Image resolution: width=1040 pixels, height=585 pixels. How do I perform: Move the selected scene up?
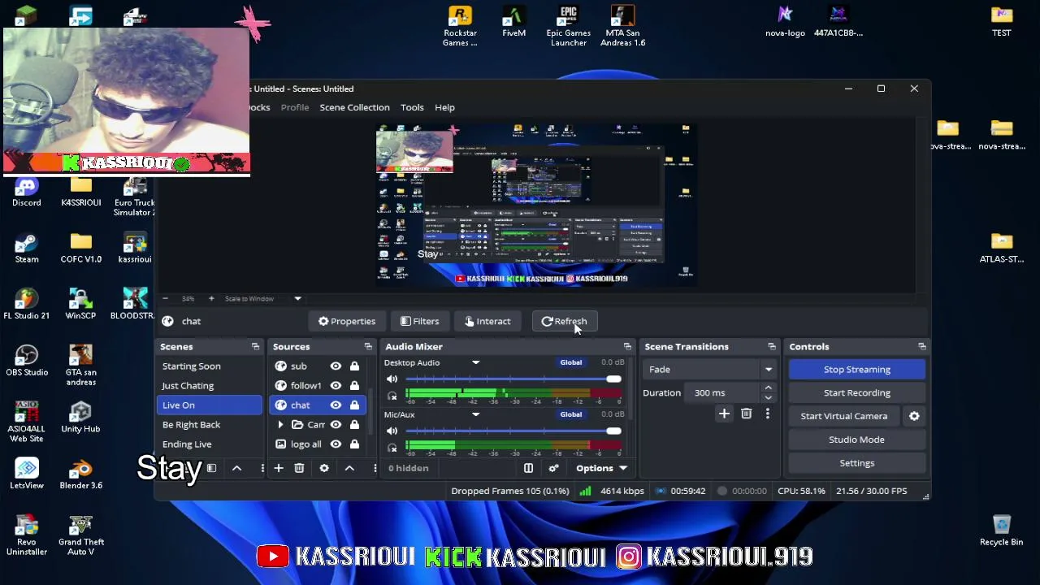click(236, 468)
